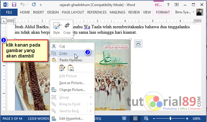Select Edit Hyperlink... menu entry
207x122 pixels.
[x=72, y=119]
